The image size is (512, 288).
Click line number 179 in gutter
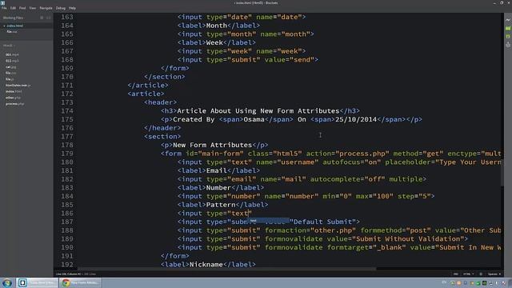[x=67, y=154]
